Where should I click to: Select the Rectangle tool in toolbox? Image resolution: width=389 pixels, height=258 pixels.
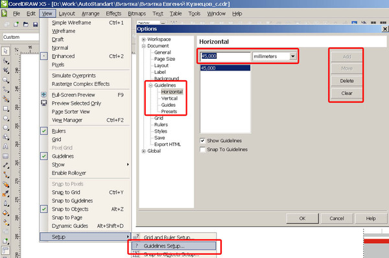[5, 109]
